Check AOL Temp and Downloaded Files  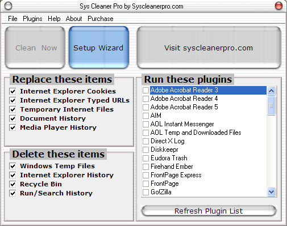pyautogui.click(x=145, y=133)
